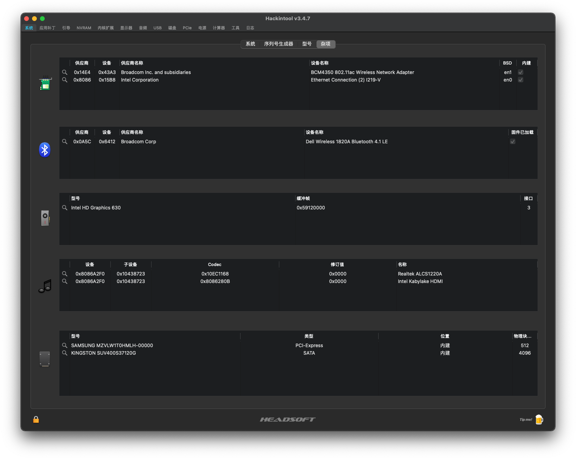Open the 工具 toolbar tab

[235, 28]
